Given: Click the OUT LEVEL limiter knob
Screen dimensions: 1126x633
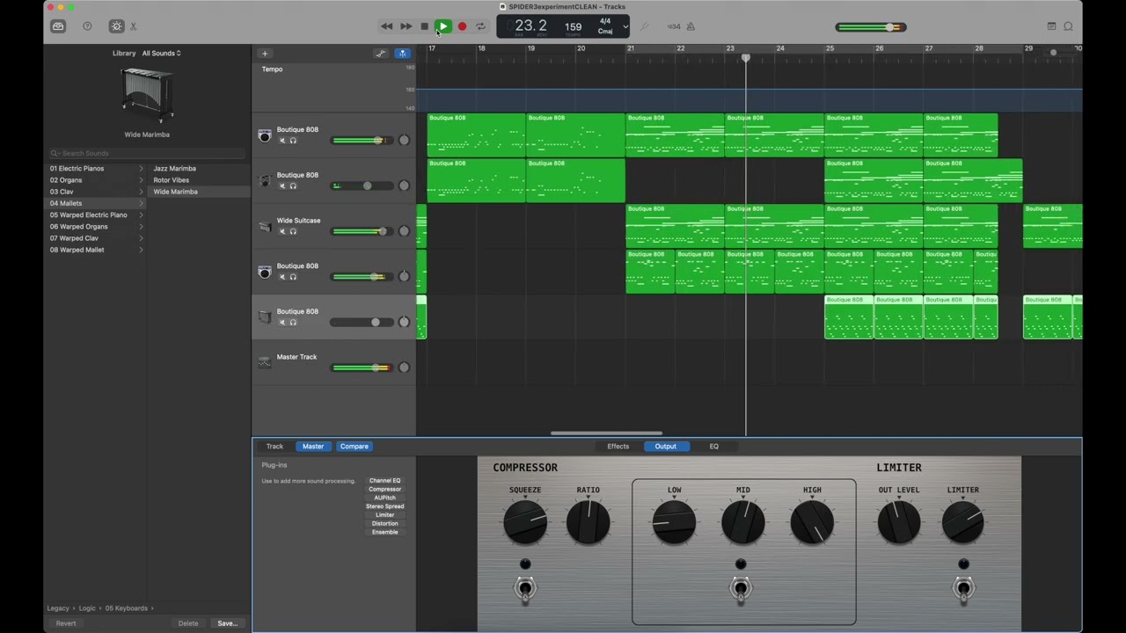Looking at the screenshot, I should 899,522.
